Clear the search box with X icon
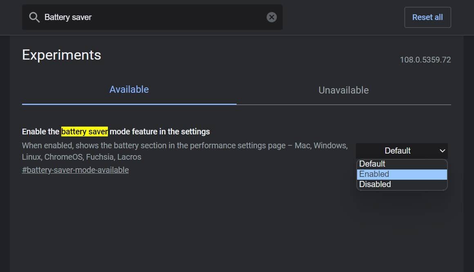Screen dimensions: 474x272 [271, 17]
